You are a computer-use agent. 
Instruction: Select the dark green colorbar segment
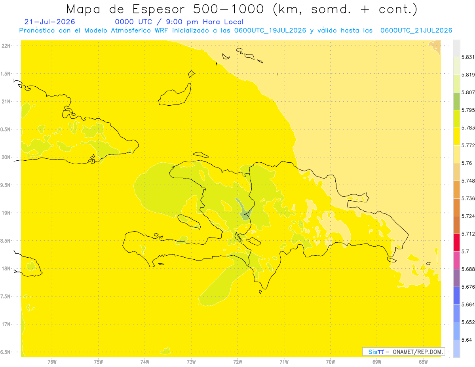pyautogui.click(x=456, y=101)
